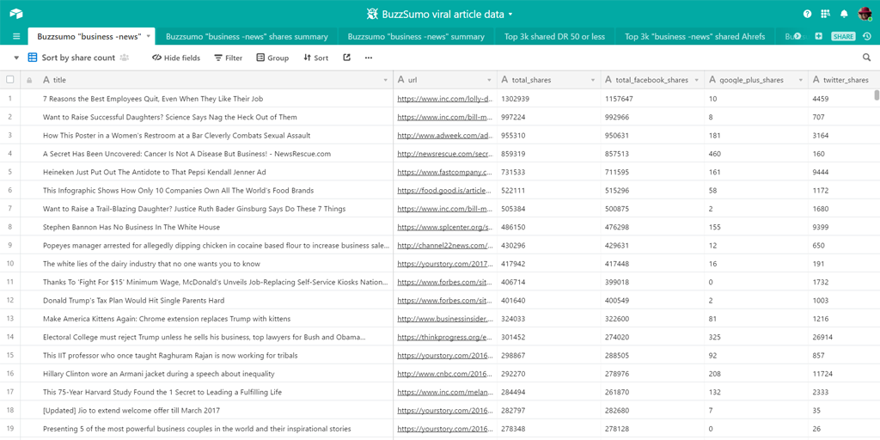Open the base revision history icon
880x440 pixels.
(x=867, y=36)
